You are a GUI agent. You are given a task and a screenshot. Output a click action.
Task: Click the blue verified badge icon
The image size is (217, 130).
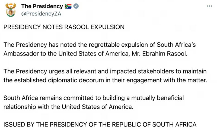tap(76, 6)
